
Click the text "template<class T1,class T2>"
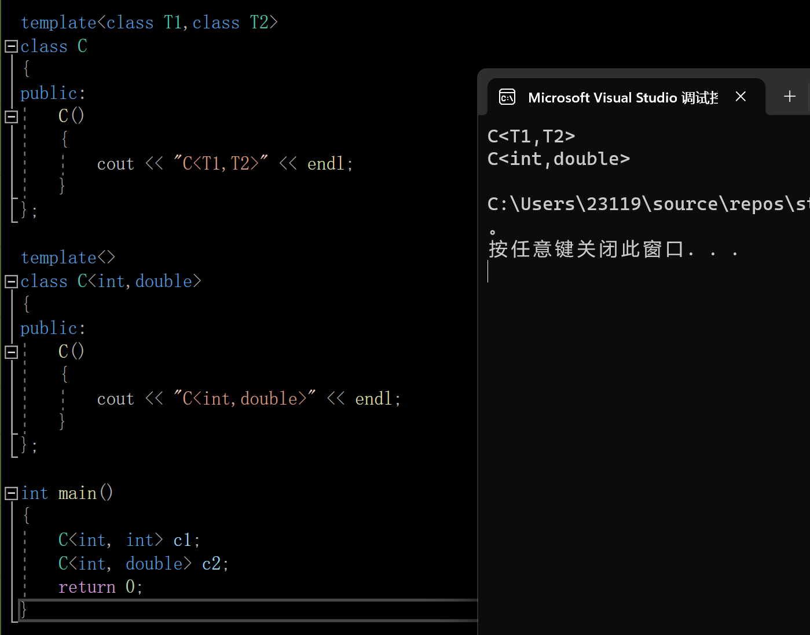point(149,23)
